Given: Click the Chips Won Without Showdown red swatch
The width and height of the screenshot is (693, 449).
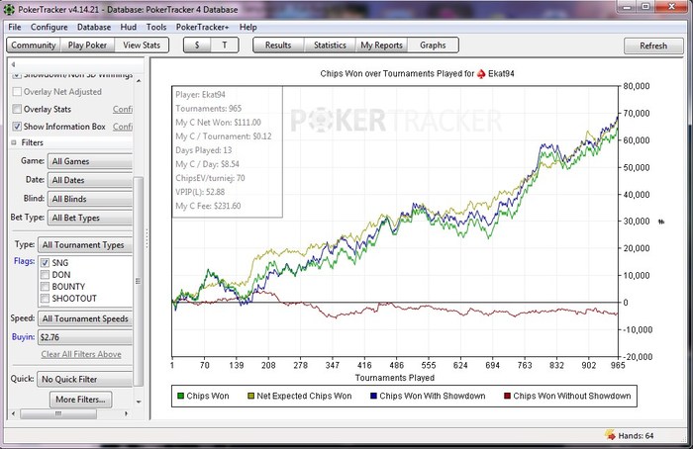Looking at the screenshot, I should (507, 396).
